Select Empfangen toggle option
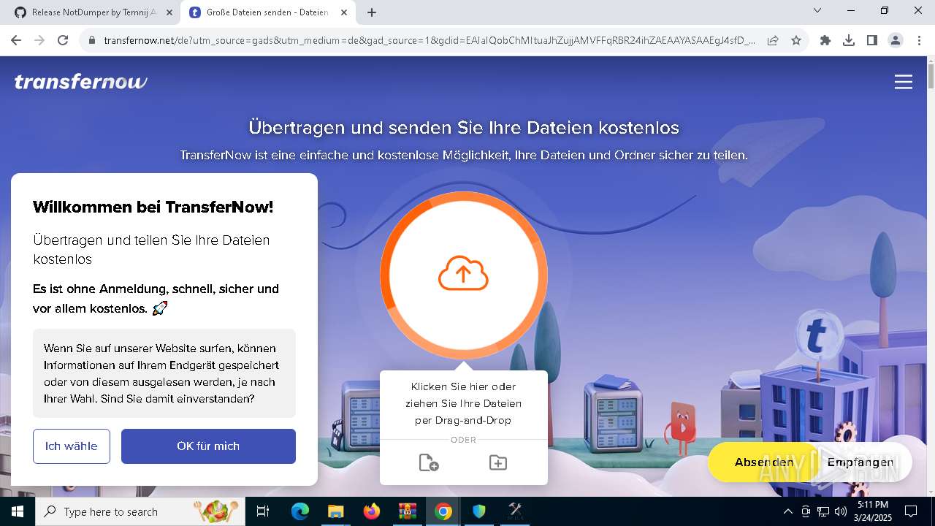The height and width of the screenshot is (526, 935). pos(860,462)
